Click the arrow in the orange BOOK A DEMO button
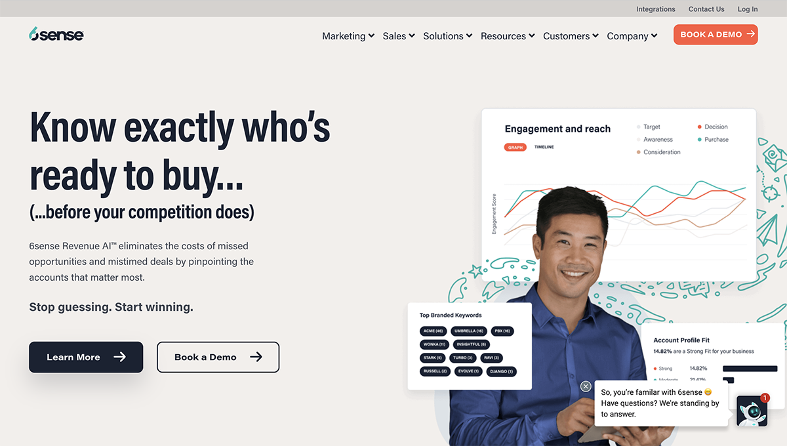Image resolution: width=787 pixels, height=446 pixels. 751,34
